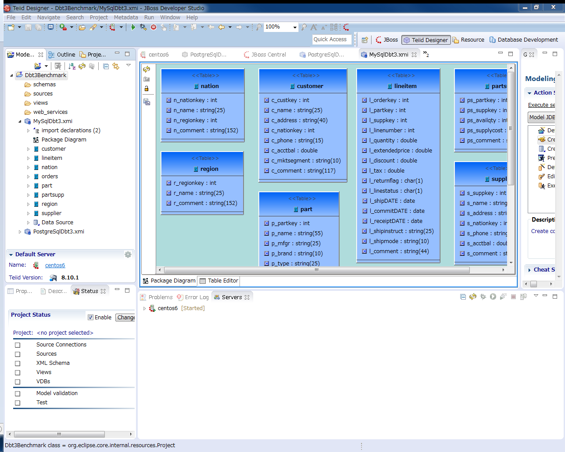The height and width of the screenshot is (452, 565).
Task: Click the Servers view stop icon
Action: [x=513, y=297]
